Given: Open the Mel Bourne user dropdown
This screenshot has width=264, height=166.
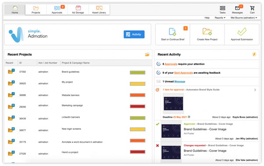Looking at the screenshot, I should [x=244, y=18].
